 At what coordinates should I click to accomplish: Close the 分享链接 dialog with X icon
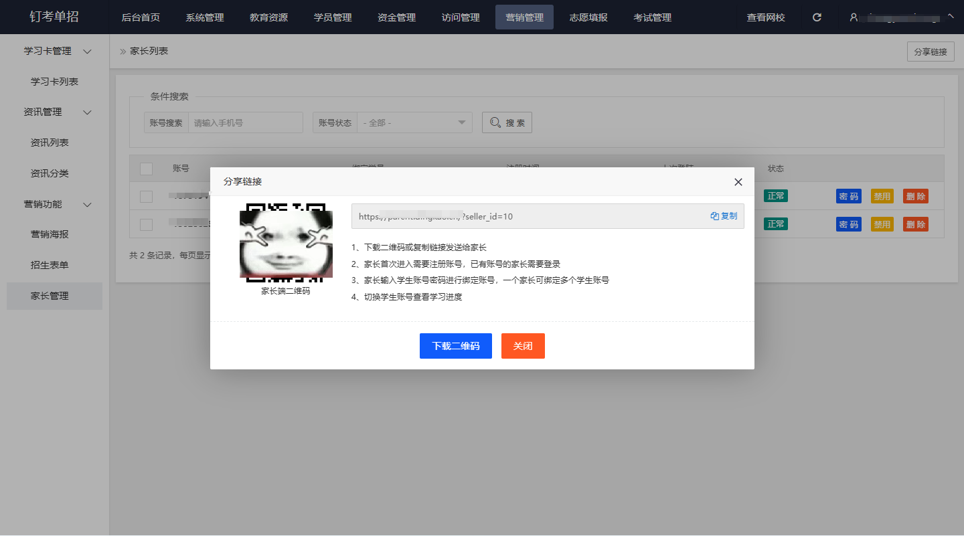(738, 182)
